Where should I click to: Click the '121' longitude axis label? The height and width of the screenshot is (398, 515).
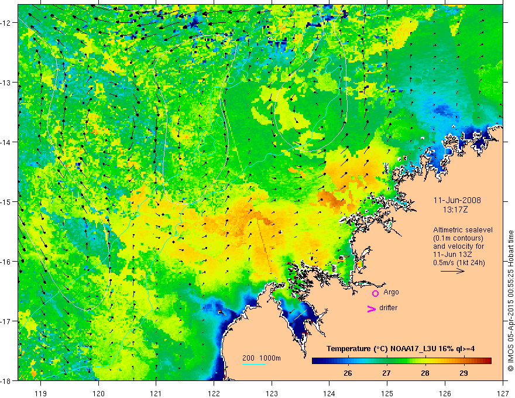click(156, 393)
